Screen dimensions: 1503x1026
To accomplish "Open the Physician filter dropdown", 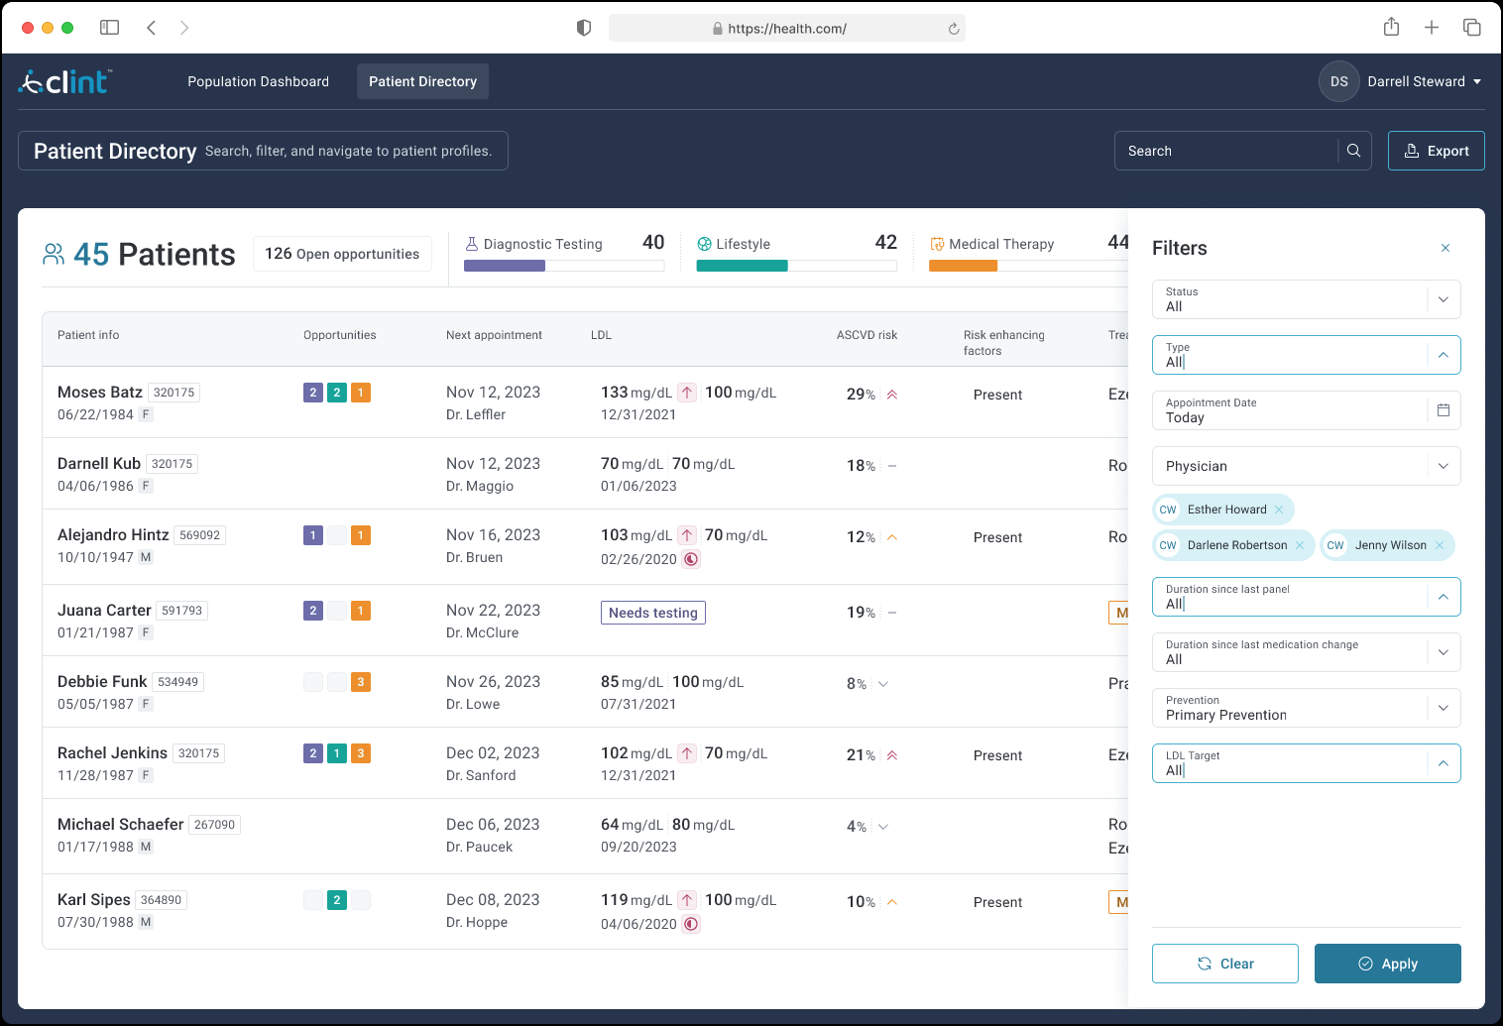I will click(1443, 466).
